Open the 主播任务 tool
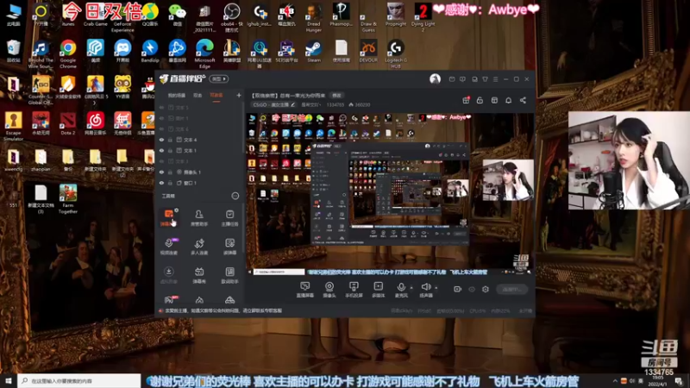Image resolution: width=690 pixels, height=388 pixels. [x=229, y=218]
